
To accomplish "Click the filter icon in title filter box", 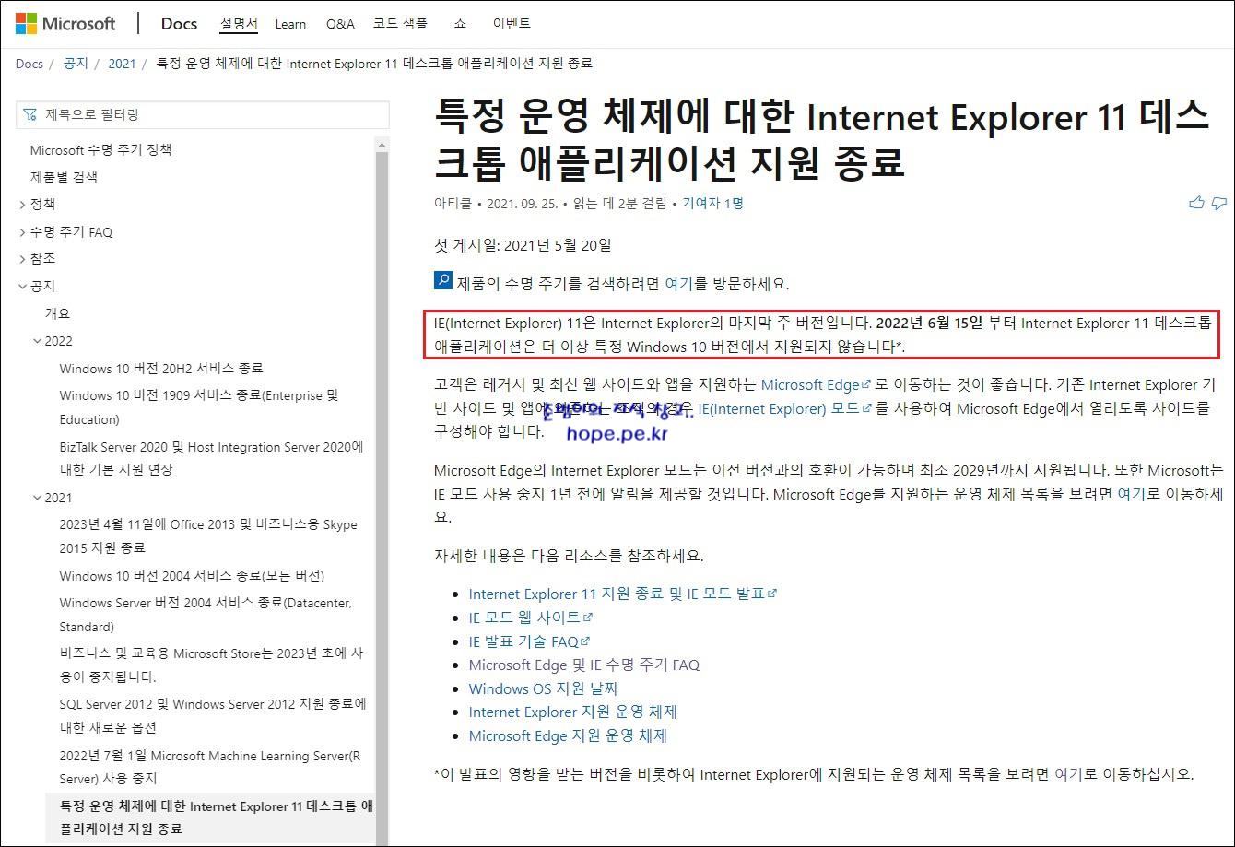I will tap(31, 115).
